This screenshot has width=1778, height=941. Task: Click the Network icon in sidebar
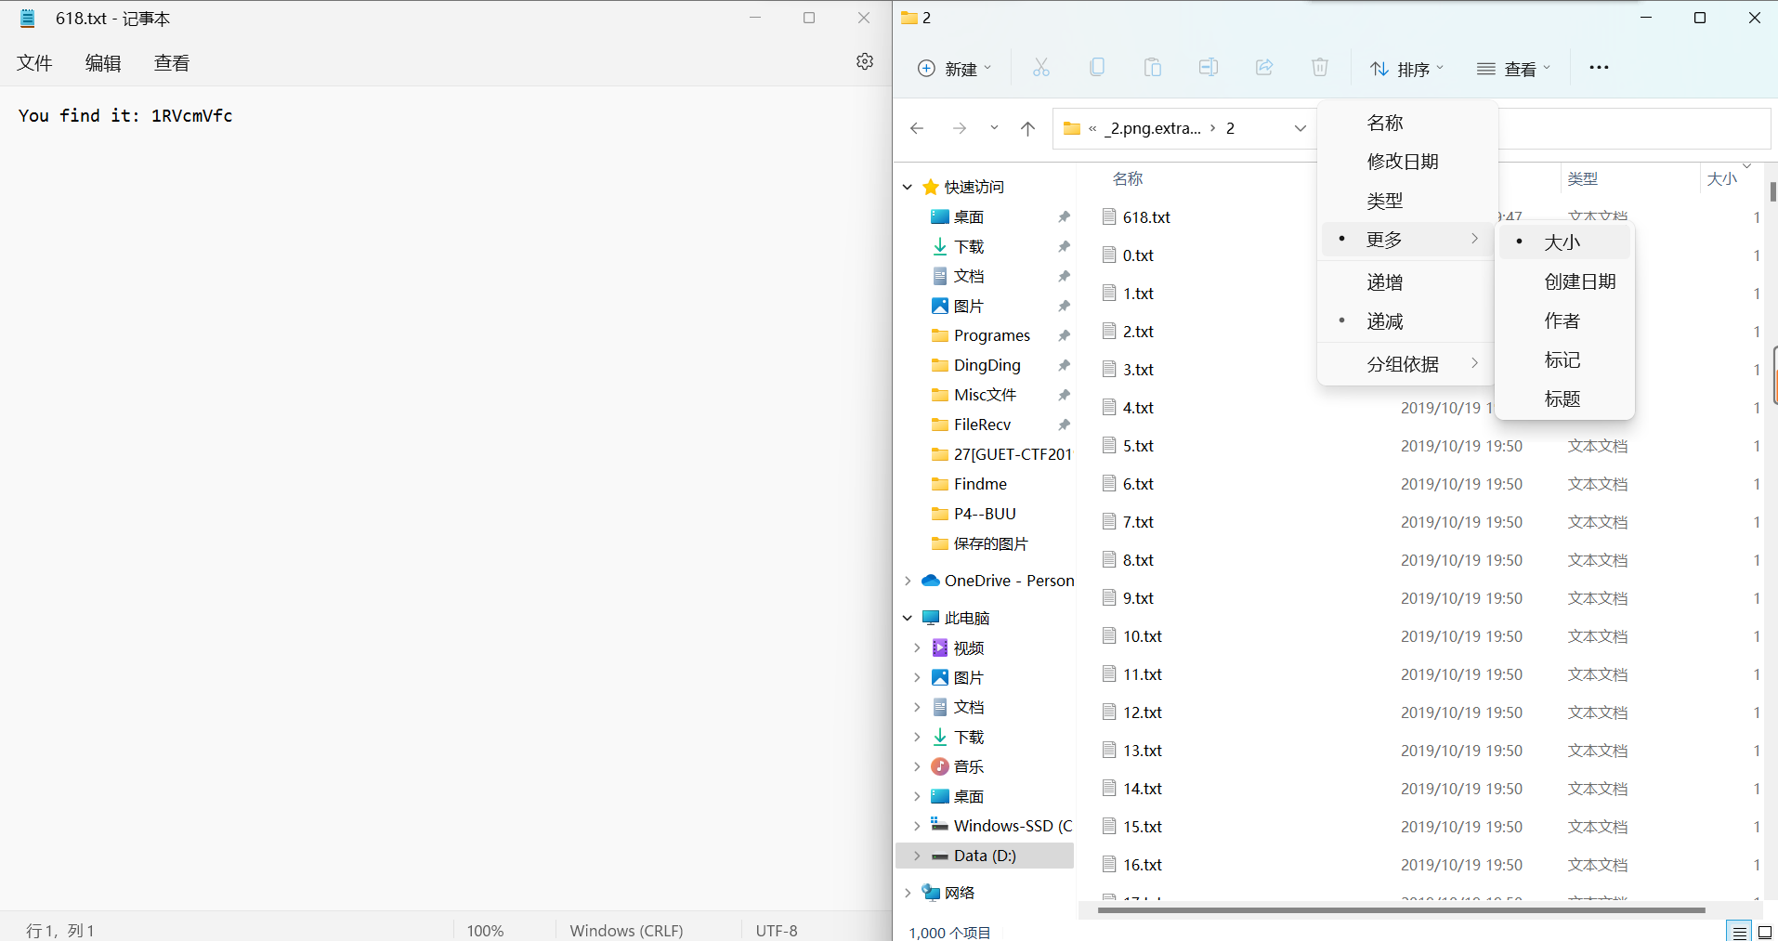(x=931, y=893)
